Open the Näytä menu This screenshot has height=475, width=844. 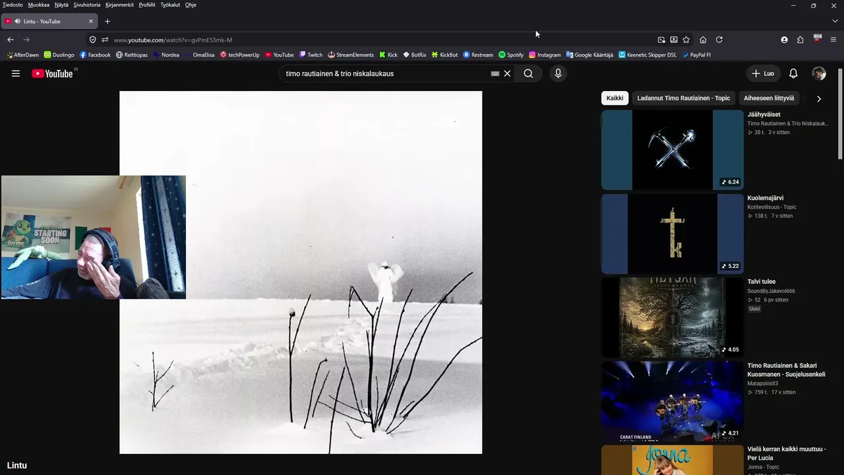(61, 5)
